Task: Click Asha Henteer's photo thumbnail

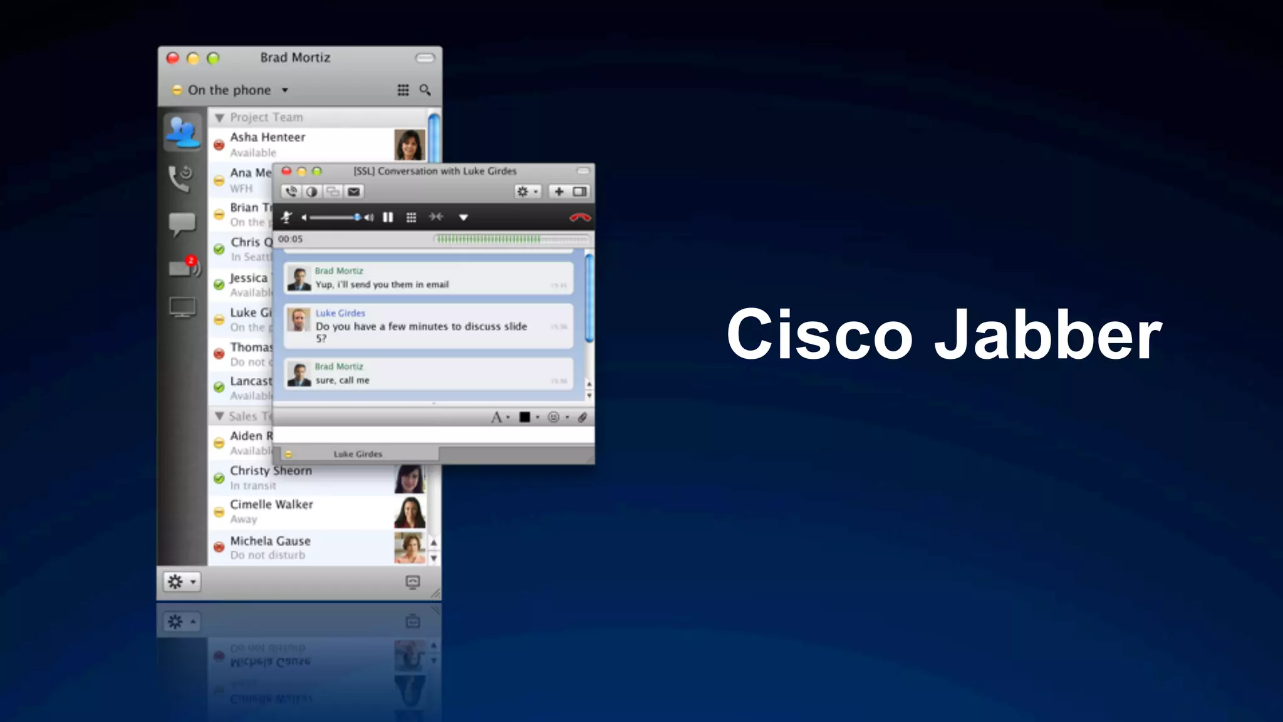Action: click(x=410, y=145)
